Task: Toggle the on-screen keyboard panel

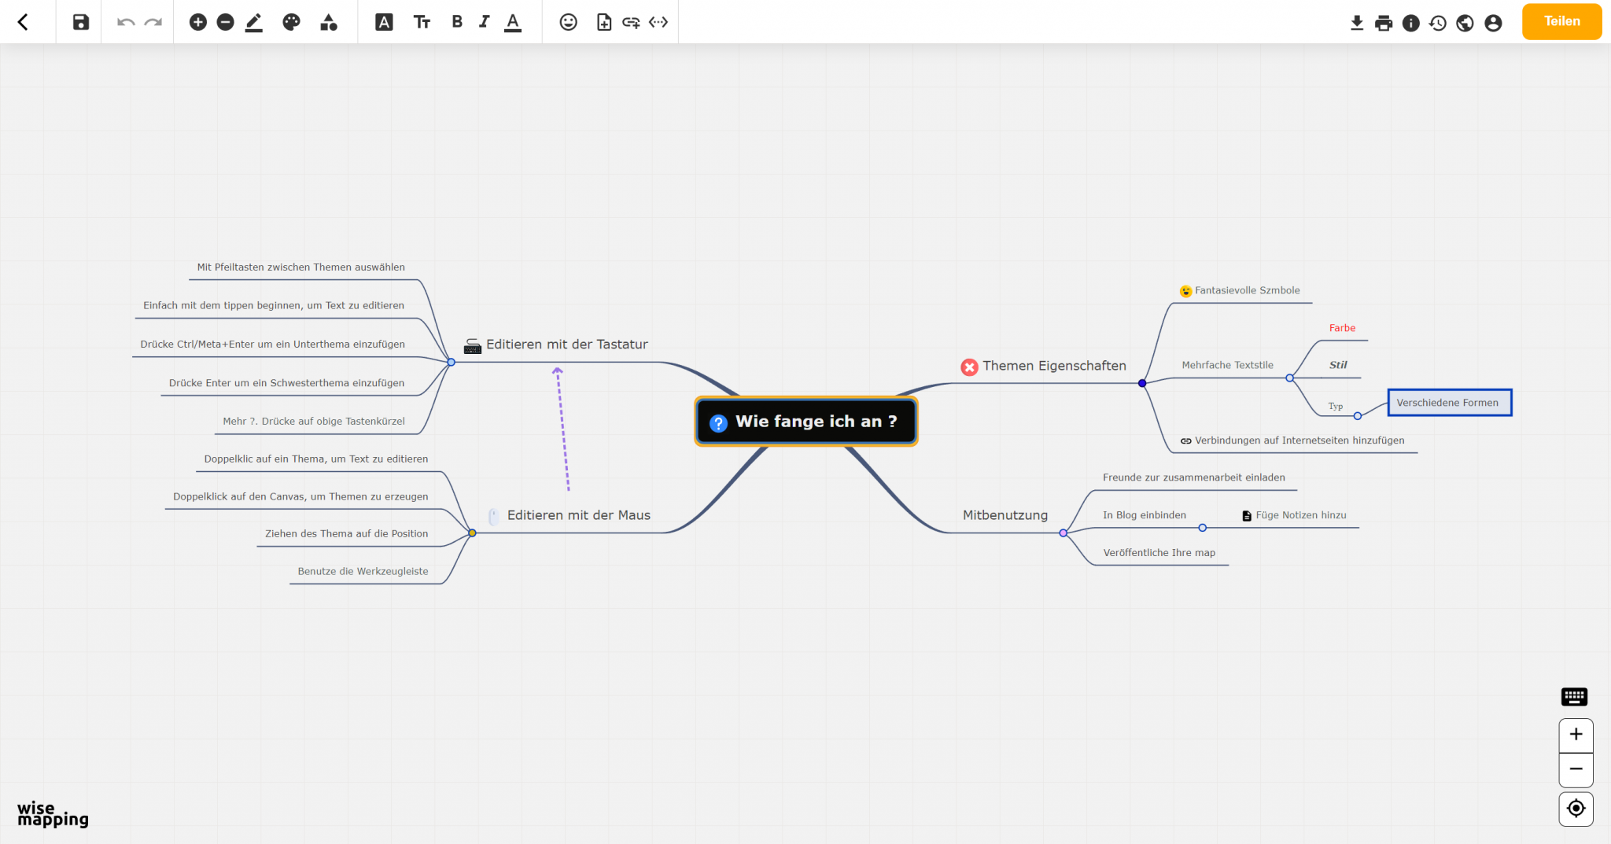Action: coord(1573,696)
